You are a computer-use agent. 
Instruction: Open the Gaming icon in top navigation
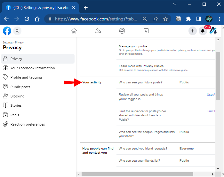coord(146,31)
